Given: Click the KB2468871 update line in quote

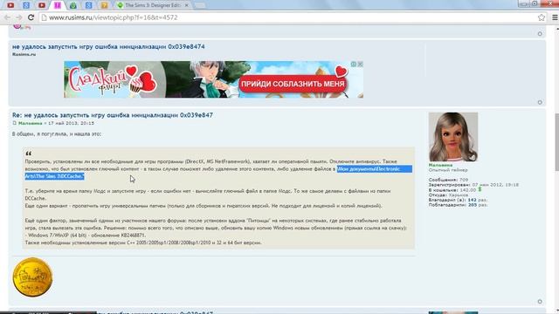Looking at the screenshot, I should click(x=85, y=235).
